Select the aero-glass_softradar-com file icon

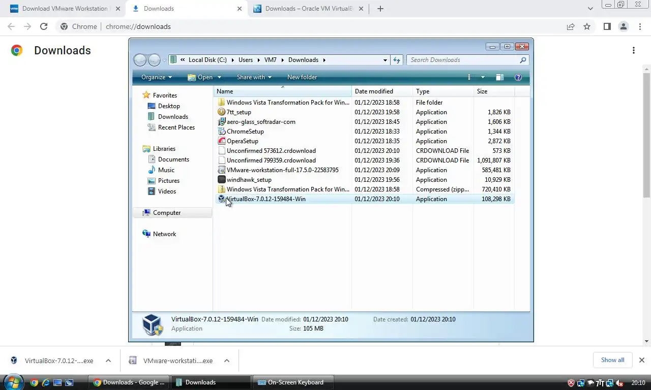click(x=221, y=122)
